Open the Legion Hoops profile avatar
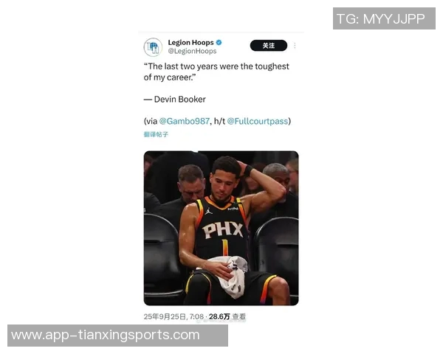This screenshot has width=443, height=354. pyautogui.click(x=153, y=47)
